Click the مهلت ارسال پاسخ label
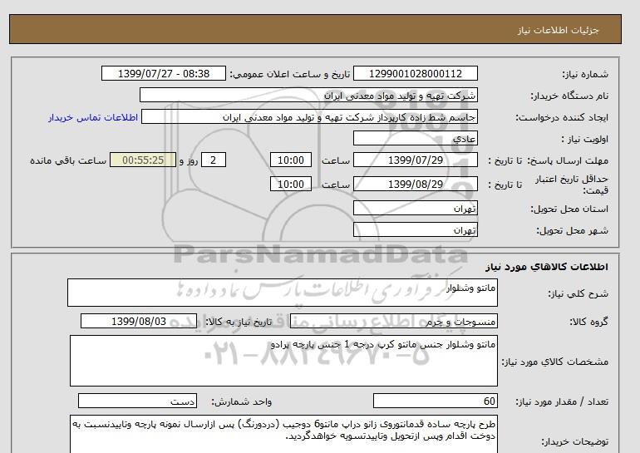This screenshot has width=640, height=453. 569,160
